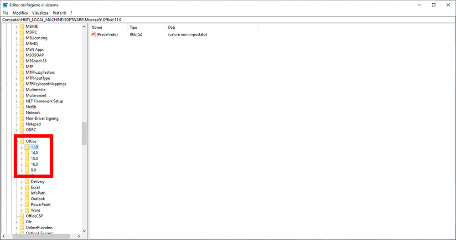456x240 pixels.
Task: Select the 16.0 tree item label
Action: pyautogui.click(x=34, y=164)
